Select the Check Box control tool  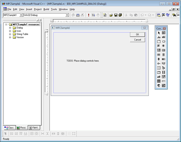coord(159,46)
